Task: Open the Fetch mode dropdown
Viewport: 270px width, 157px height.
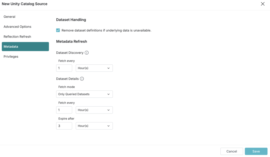Action: pyautogui.click(x=84, y=94)
